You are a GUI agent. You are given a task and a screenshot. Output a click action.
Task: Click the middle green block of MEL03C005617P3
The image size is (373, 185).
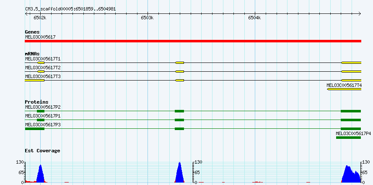pos(179,129)
